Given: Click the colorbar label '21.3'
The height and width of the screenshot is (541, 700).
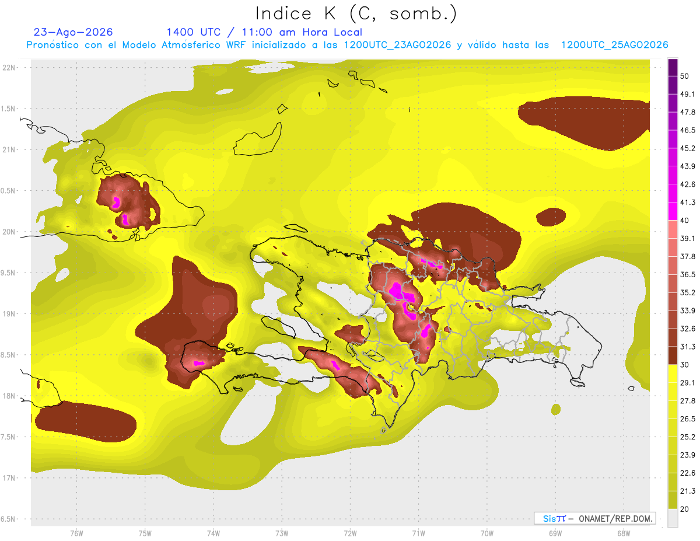Looking at the screenshot, I should click(688, 491).
